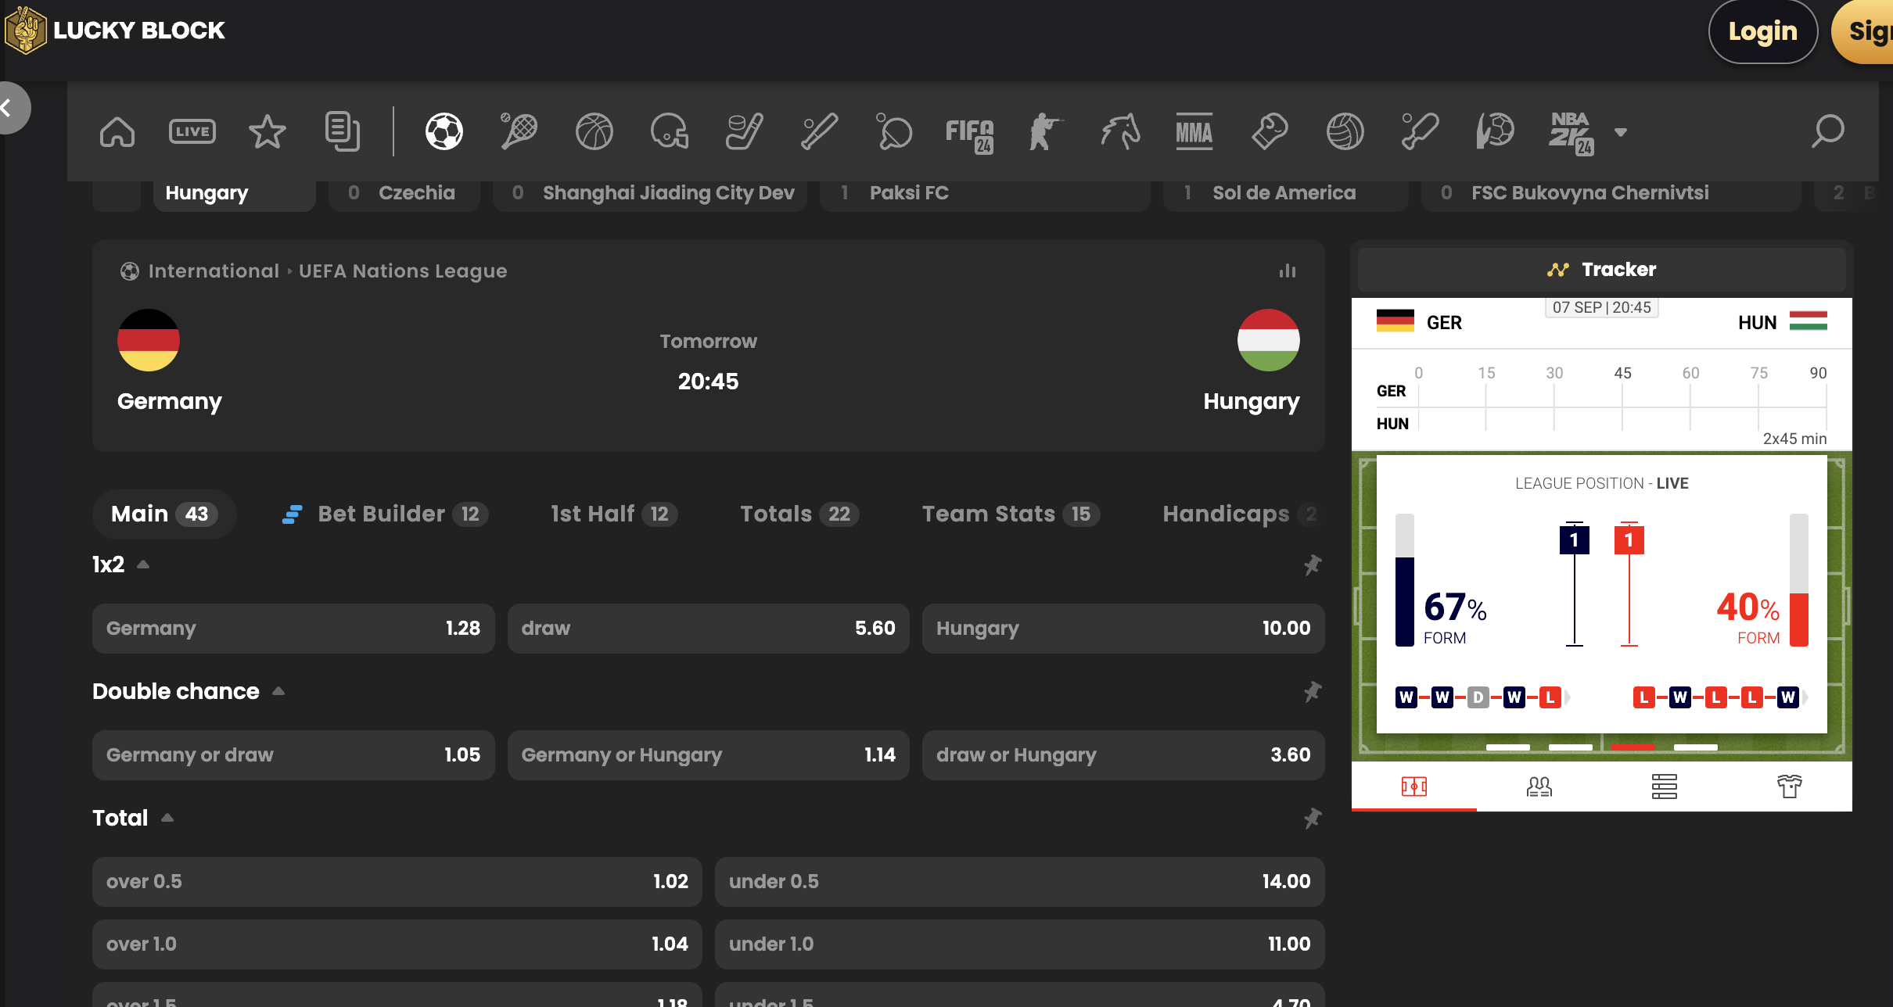Pin the 1x2 market
This screenshot has width=1893, height=1007.
1313,564
